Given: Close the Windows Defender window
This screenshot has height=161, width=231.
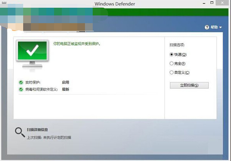Looking at the screenshot, I should tap(222, 3).
